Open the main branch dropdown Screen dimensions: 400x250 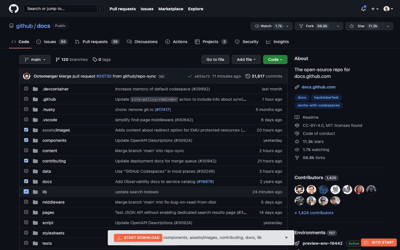35,59
